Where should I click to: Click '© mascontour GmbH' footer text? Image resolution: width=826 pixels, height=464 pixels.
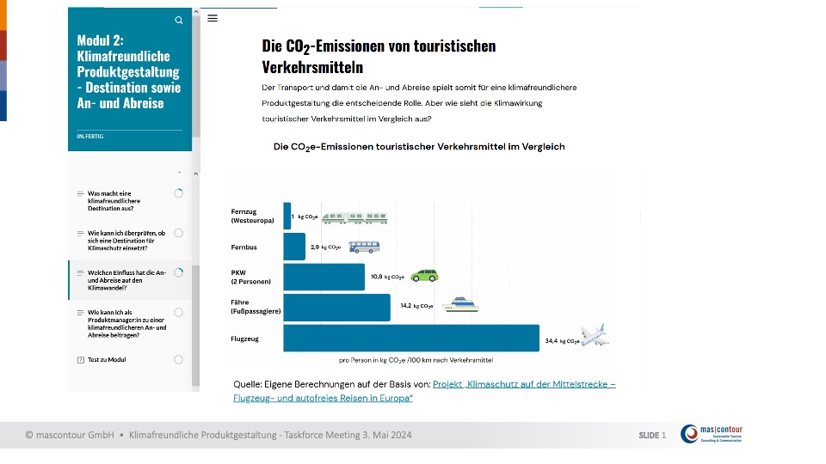pos(70,435)
